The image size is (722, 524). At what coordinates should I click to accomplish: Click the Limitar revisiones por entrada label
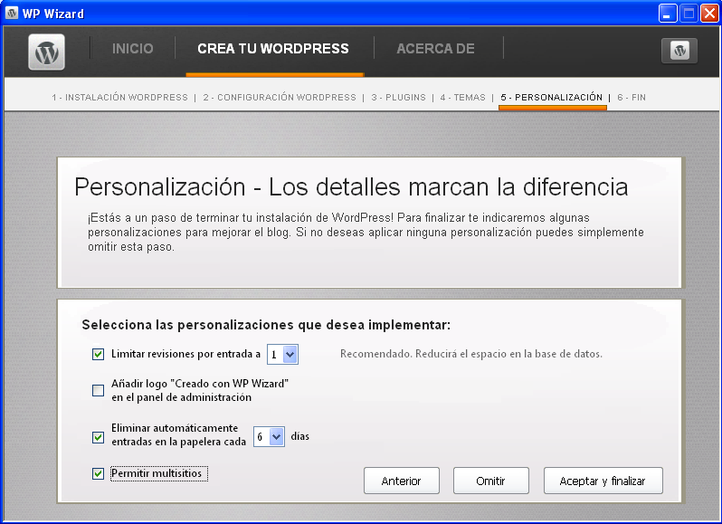coord(186,354)
